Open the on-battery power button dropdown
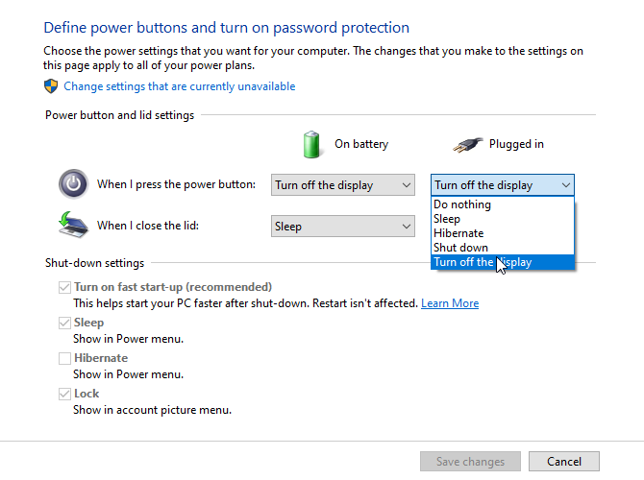The image size is (644, 480). [342, 185]
